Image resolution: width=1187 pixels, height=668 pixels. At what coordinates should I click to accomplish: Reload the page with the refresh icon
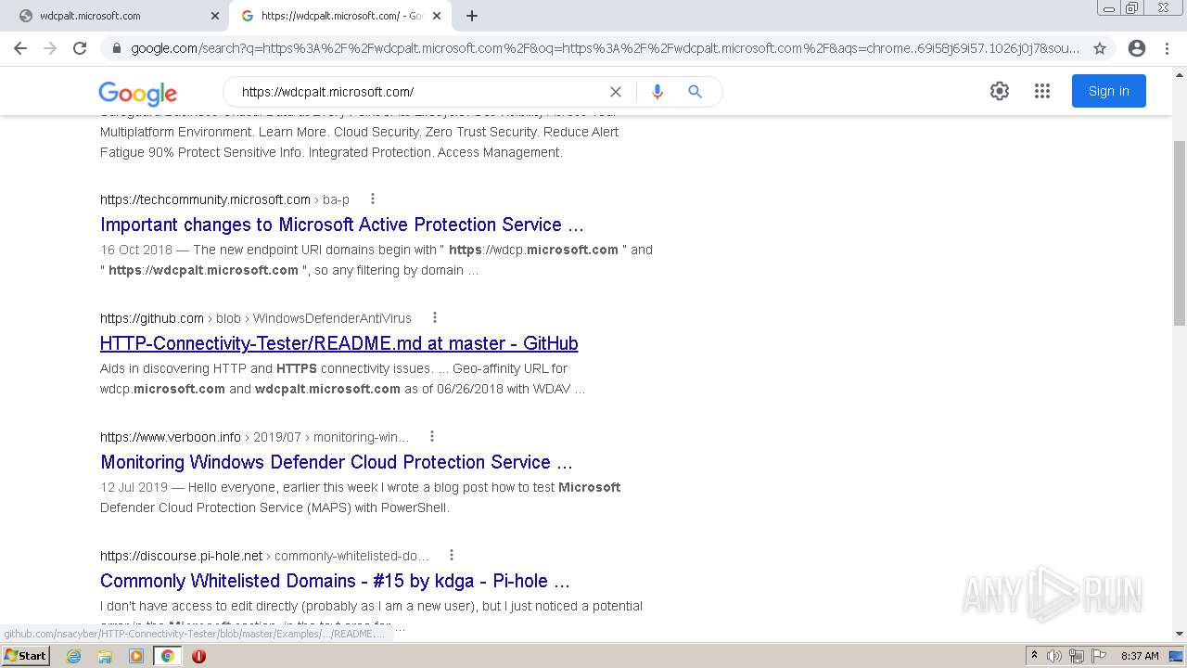click(x=80, y=48)
